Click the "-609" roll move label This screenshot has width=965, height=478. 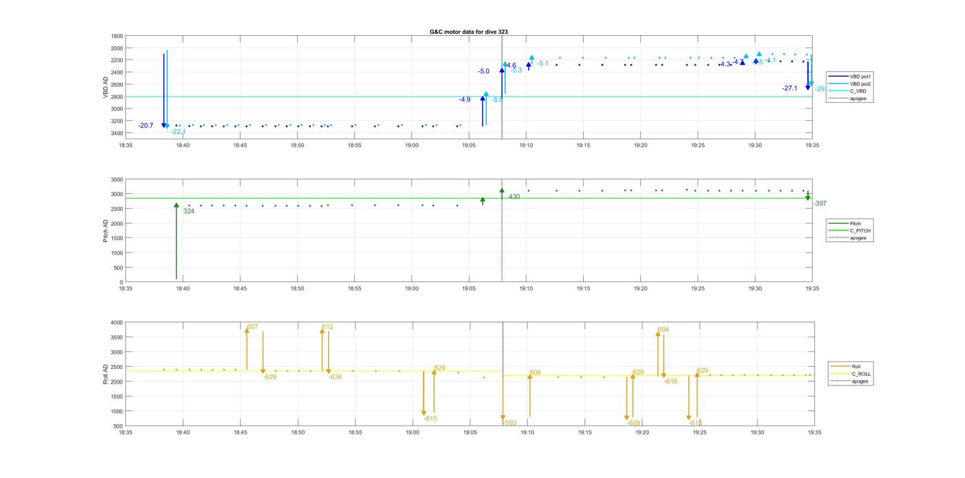click(x=634, y=424)
